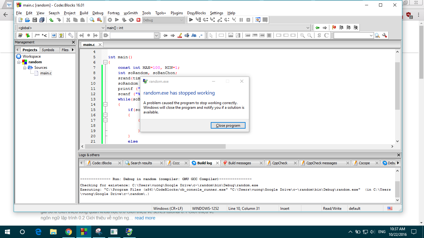Image resolution: width=424 pixels, height=238 pixels.
Task: Open the New file icon
Action: pos(20,20)
